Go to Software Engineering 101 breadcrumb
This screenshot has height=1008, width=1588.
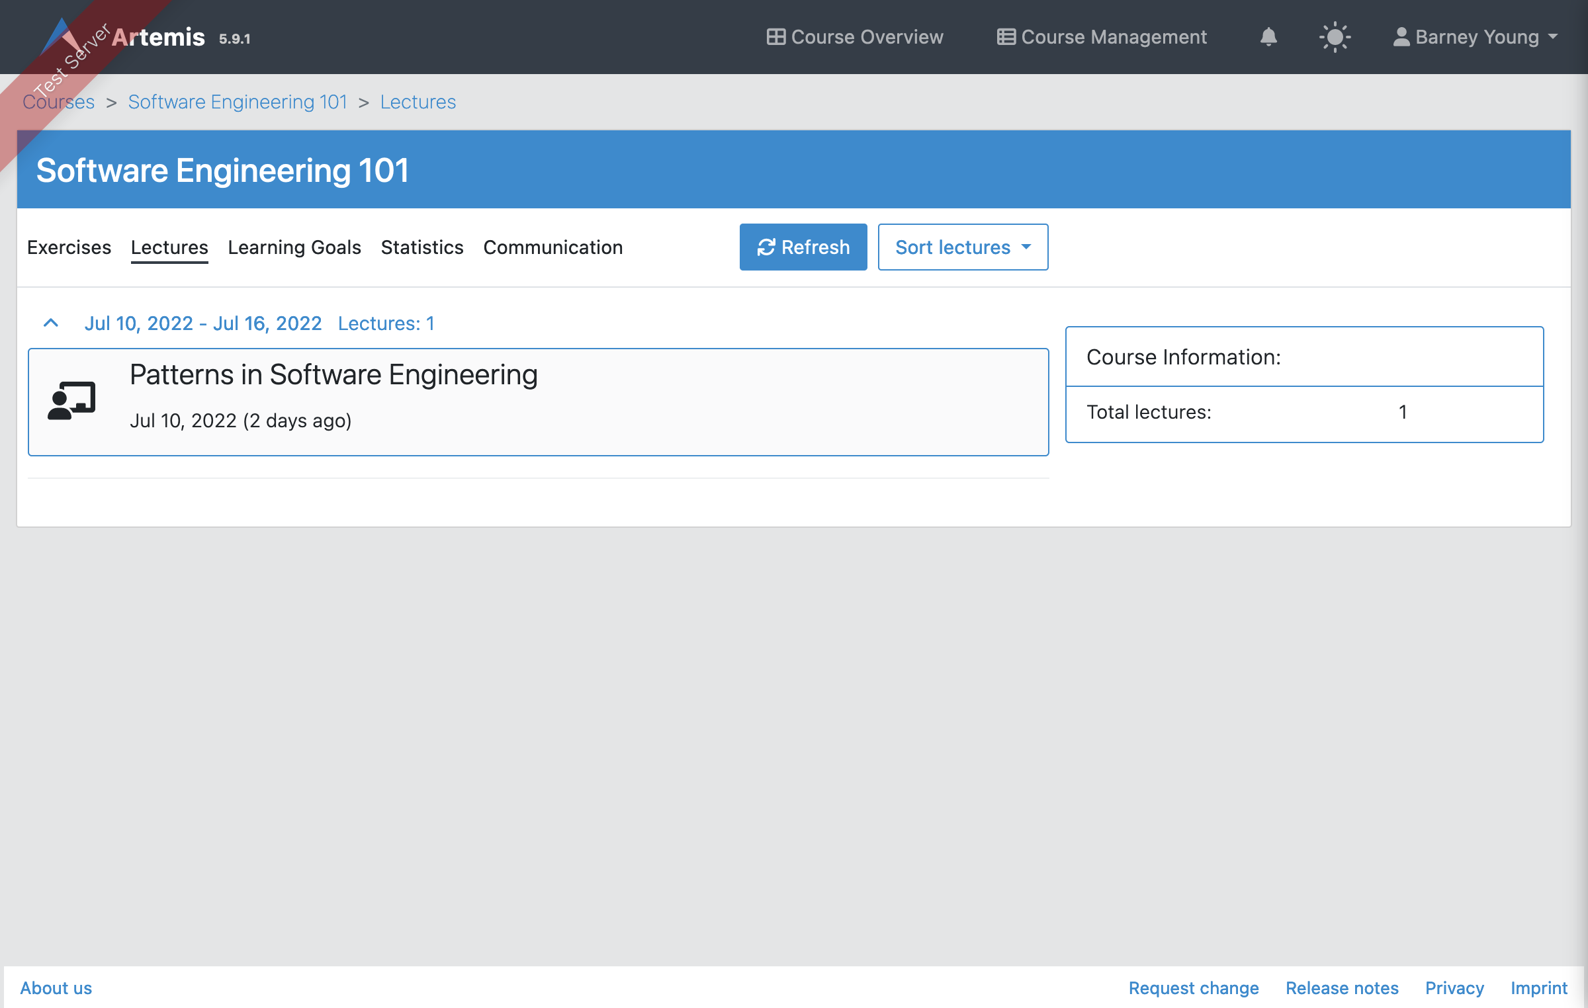click(x=238, y=102)
